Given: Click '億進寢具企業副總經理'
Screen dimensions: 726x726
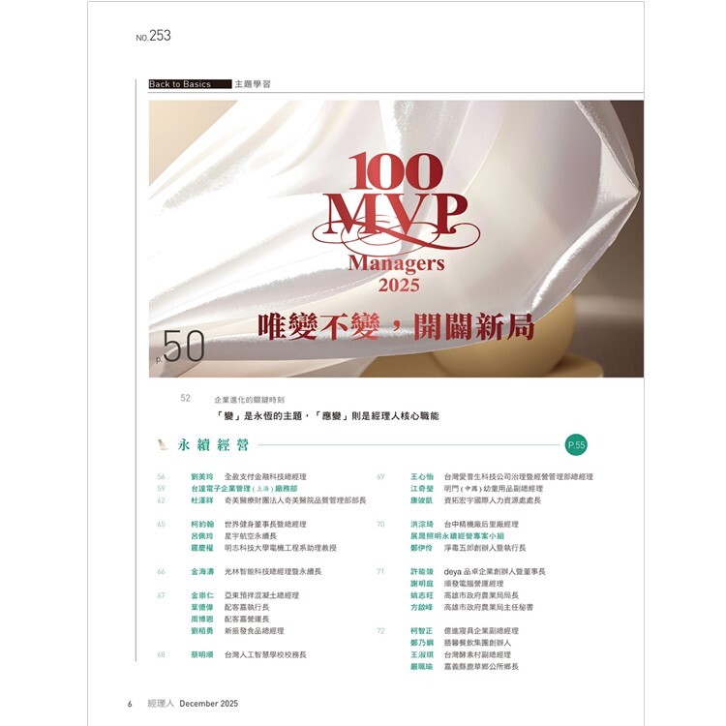Looking at the screenshot, I should click(481, 631).
